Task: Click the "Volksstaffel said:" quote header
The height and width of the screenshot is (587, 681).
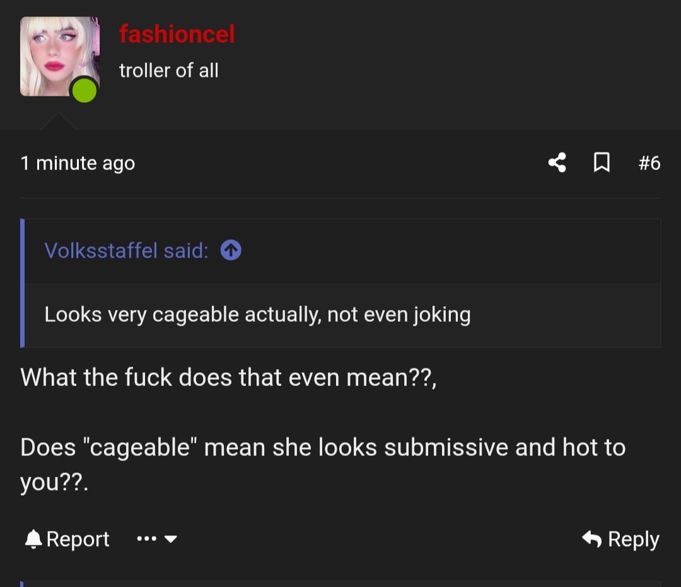Action: (x=126, y=251)
